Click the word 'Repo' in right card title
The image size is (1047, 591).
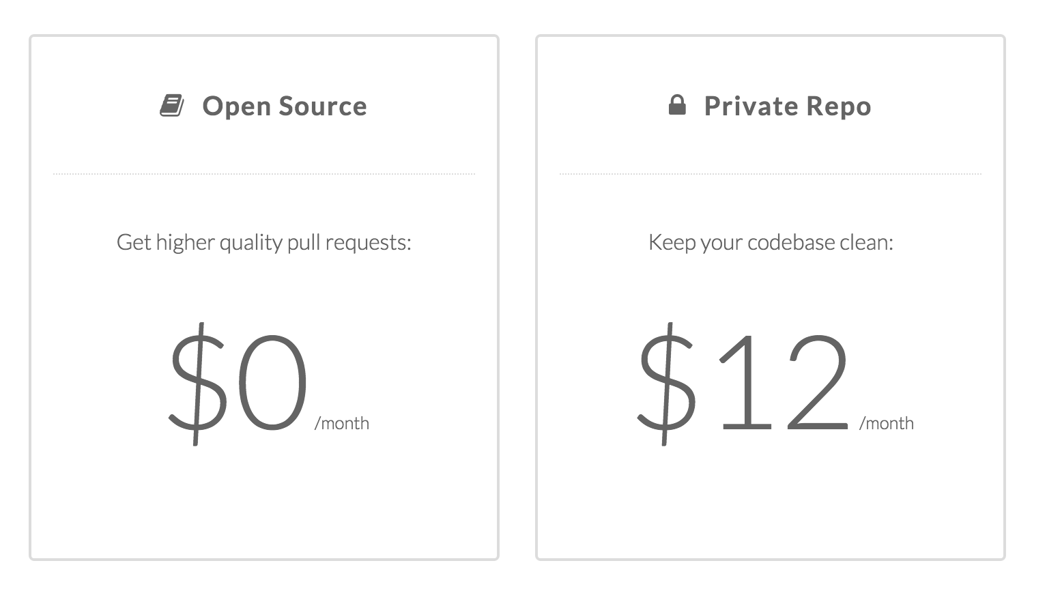click(838, 106)
